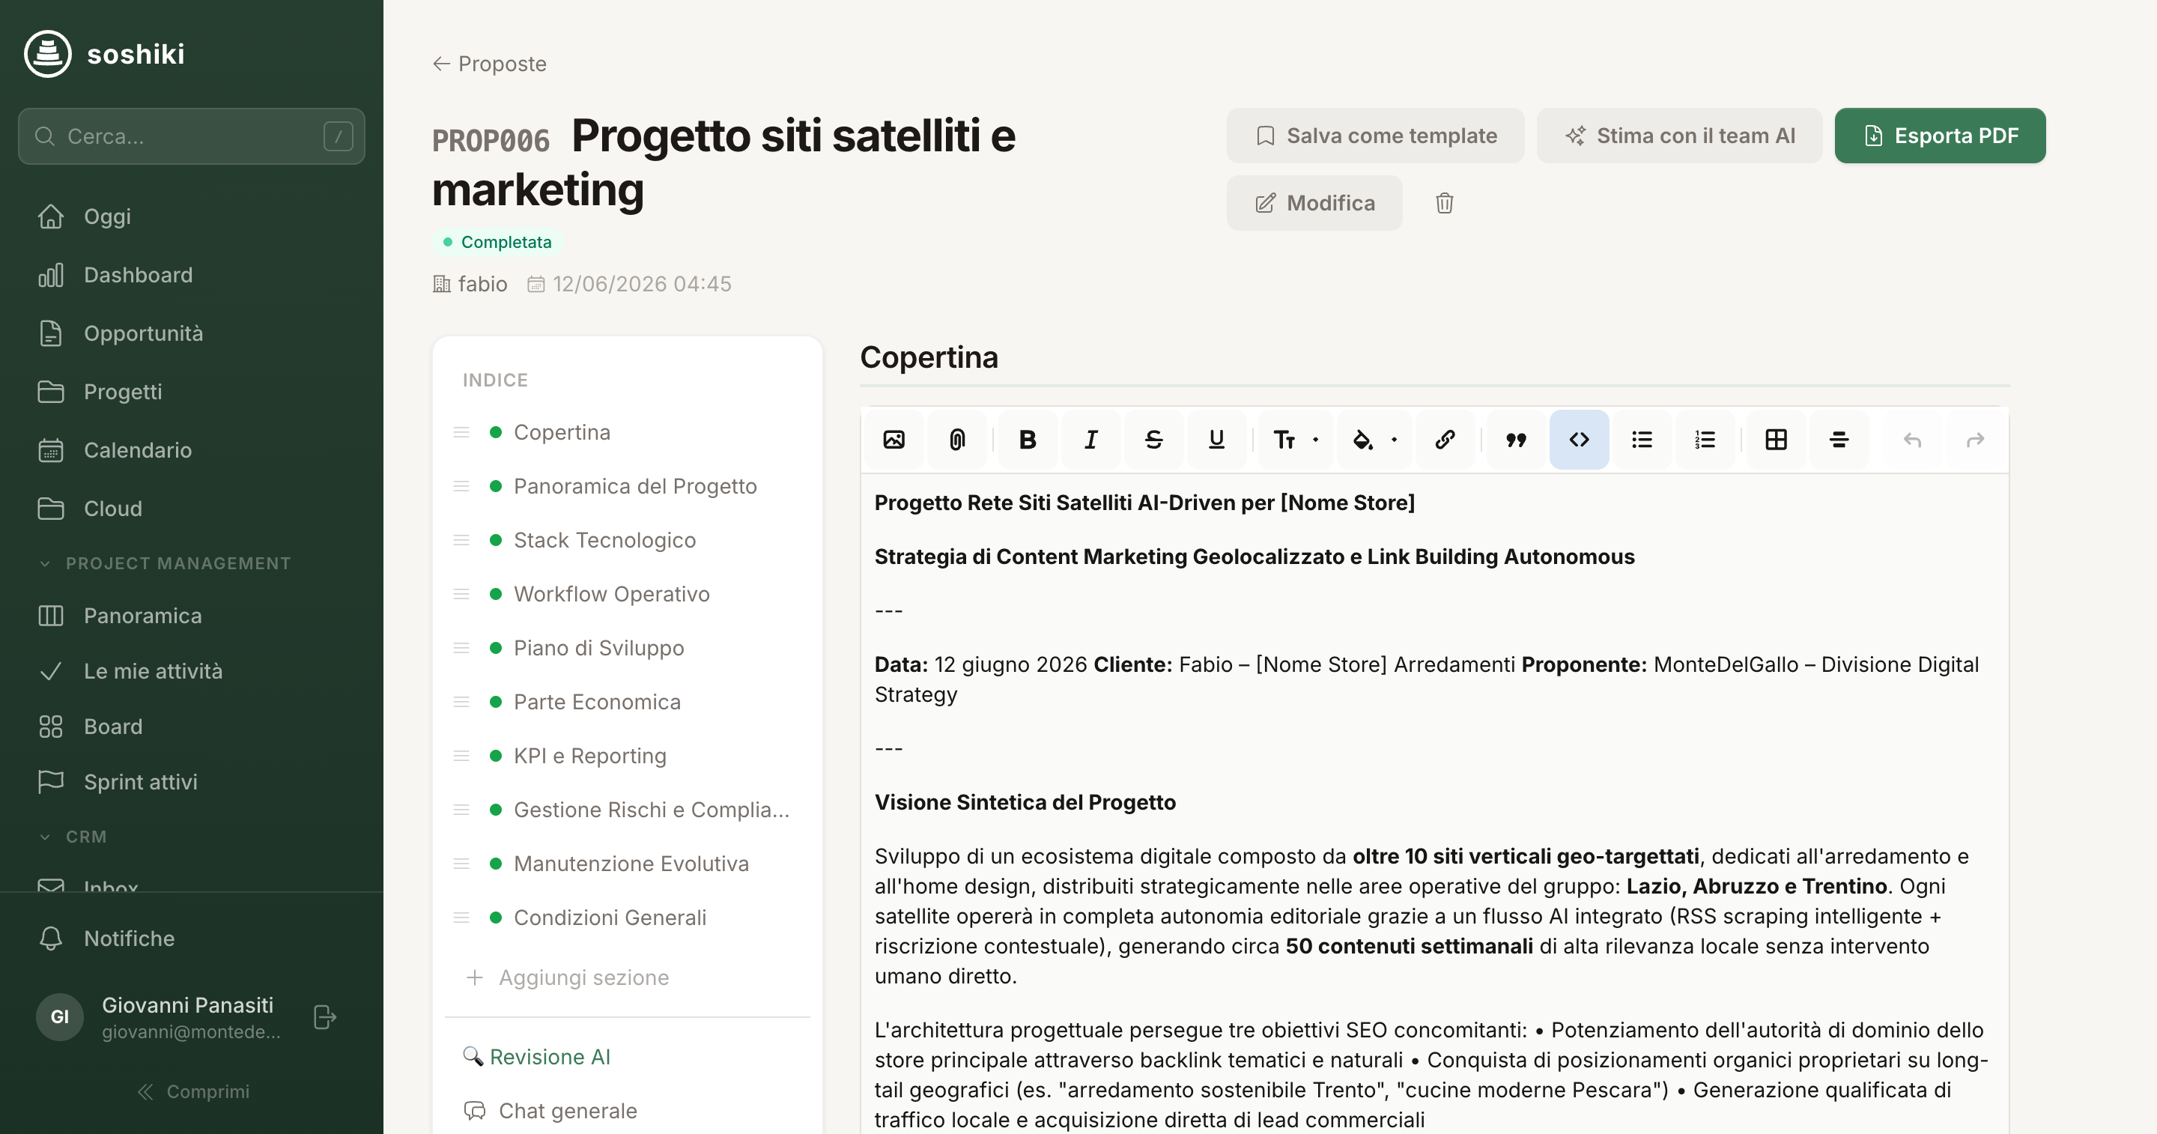Go back to Proposte
This screenshot has width=2157, height=1134.
tap(489, 64)
